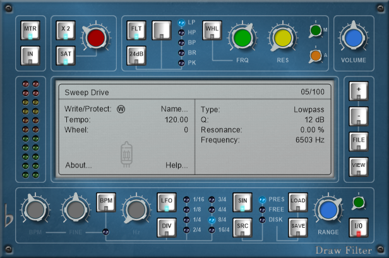Toggle the MTR meter button
The image size is (389, 258).
[x=30, y=30]
